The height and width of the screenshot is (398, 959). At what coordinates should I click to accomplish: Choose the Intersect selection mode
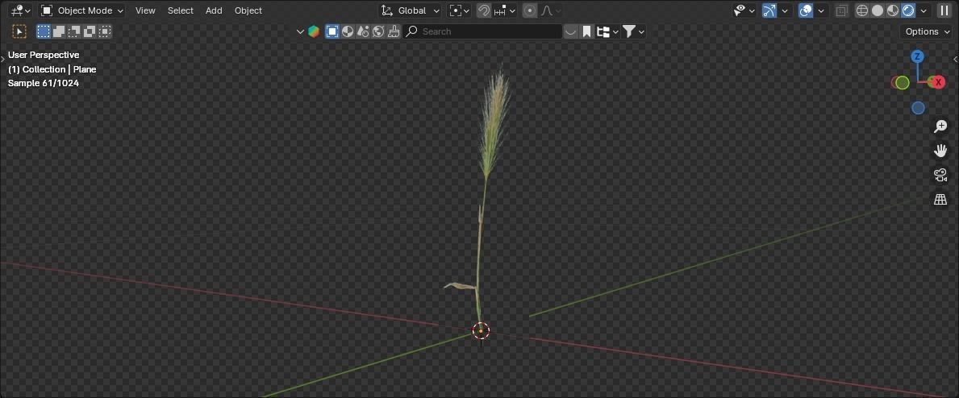click(105, 31)
